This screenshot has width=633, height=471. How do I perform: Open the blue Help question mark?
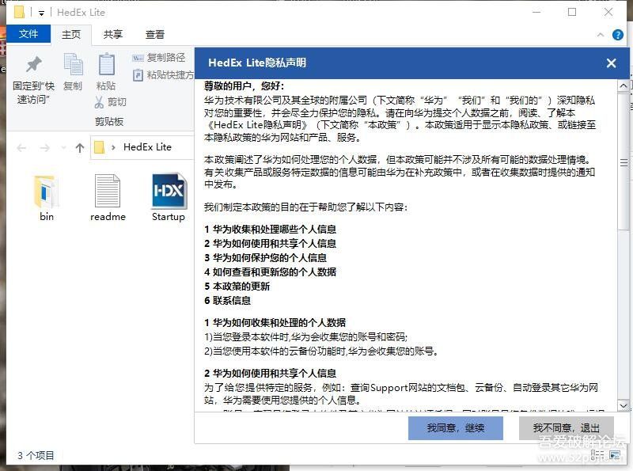click(618, 35)
